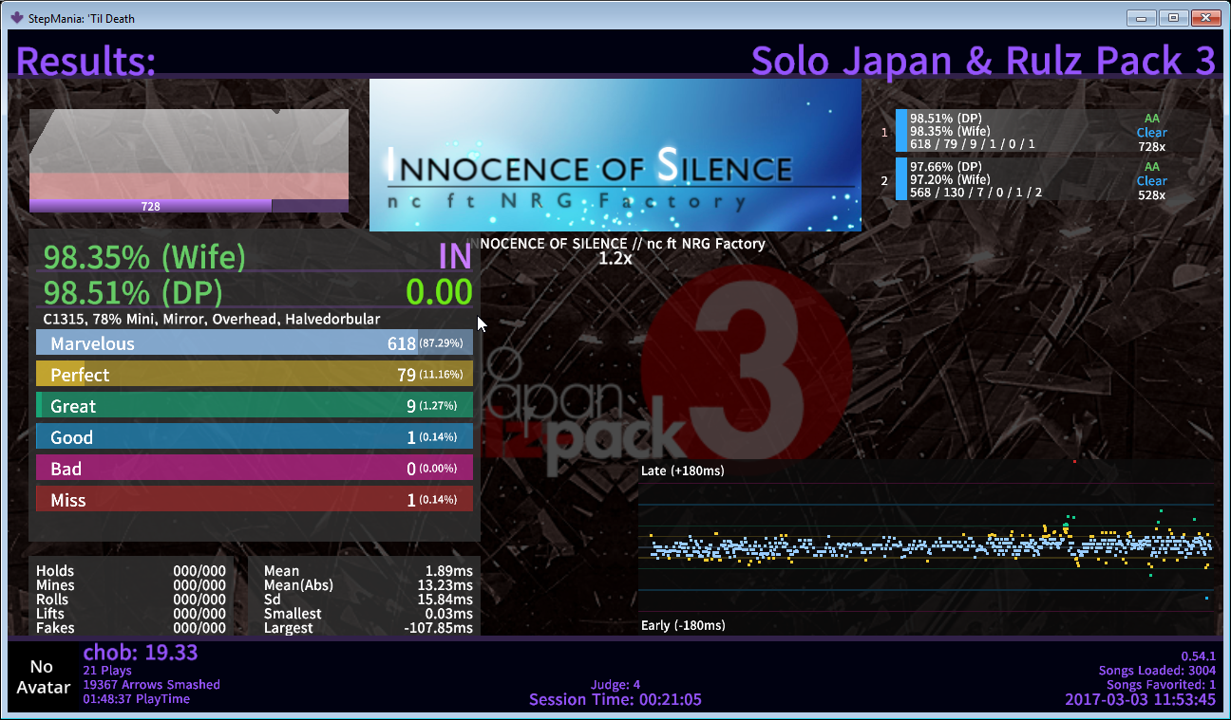This screenshot has width=1231, height=720.
Task: Click the timing offset scatter plot
Action: coord(926,547)
